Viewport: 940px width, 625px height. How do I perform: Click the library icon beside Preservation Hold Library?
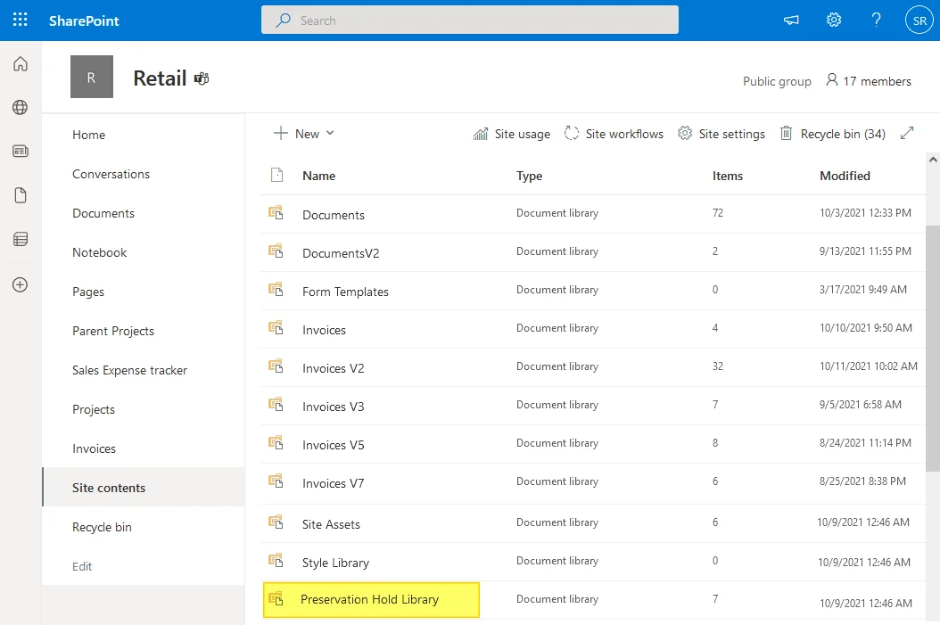coord(276,597)
